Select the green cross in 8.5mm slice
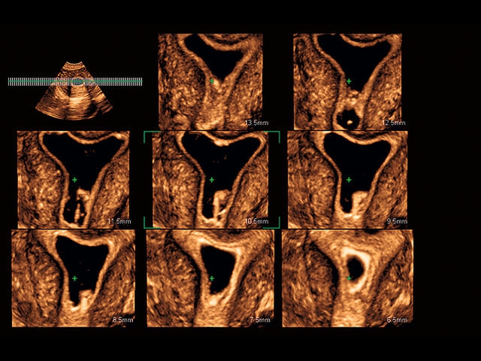481x361 pixels. click(75, 278)
